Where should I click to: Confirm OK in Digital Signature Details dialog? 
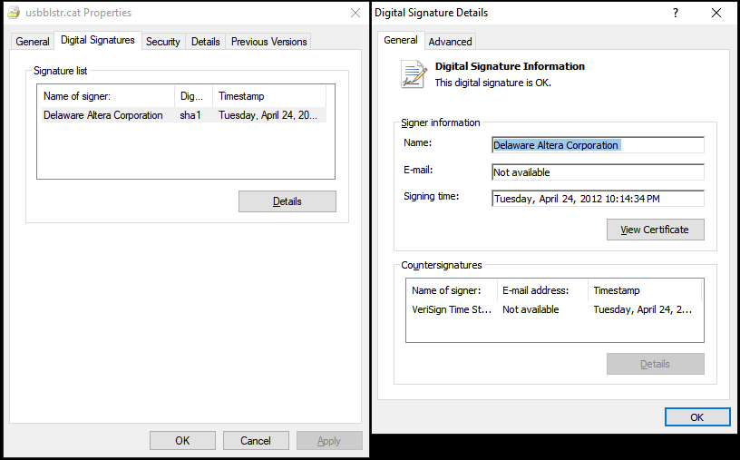(697, 417)
